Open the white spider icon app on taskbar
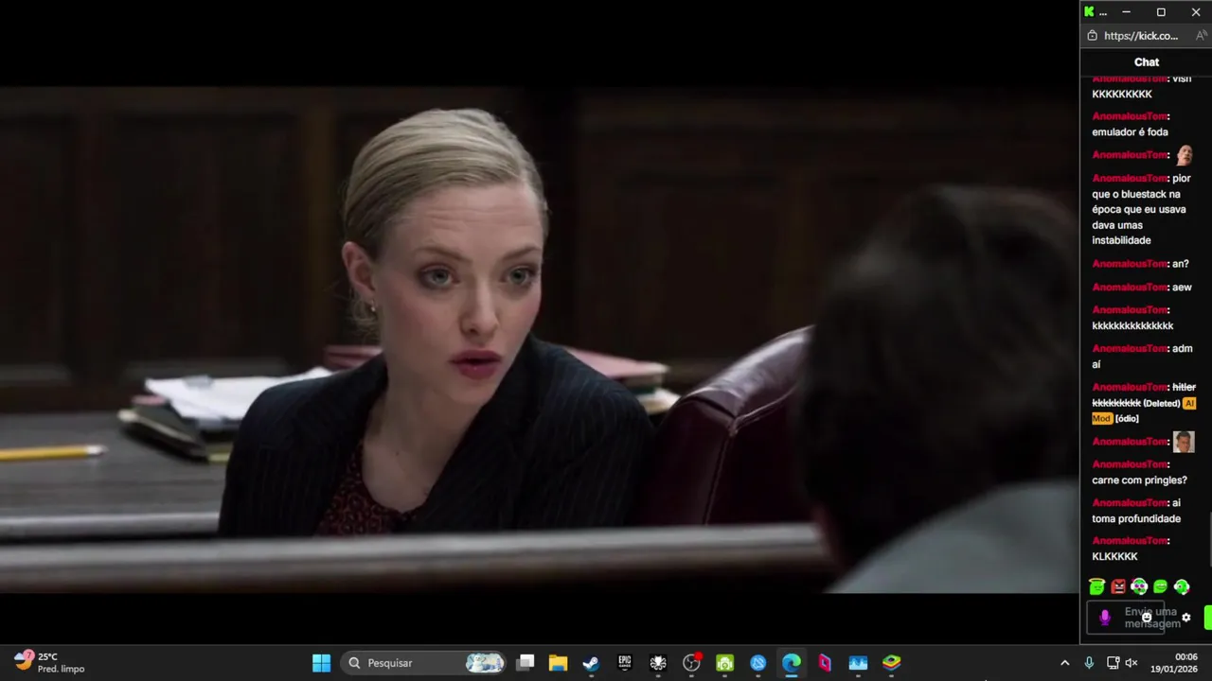Viewport: 1212px width, 681px height. click(658, 663)
